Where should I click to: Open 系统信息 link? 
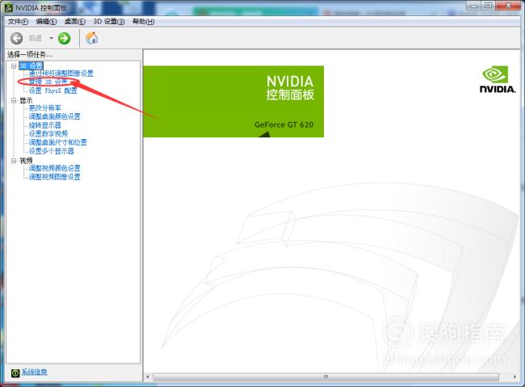click(x=34, y=372)
